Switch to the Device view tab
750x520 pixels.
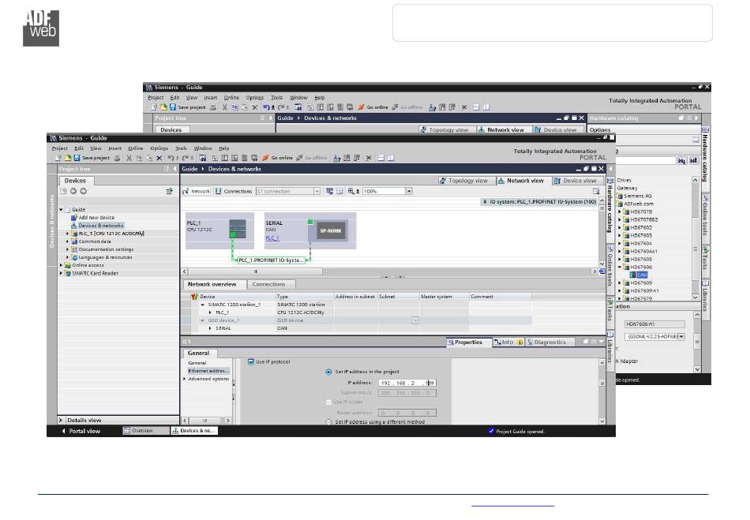(576, 181)
